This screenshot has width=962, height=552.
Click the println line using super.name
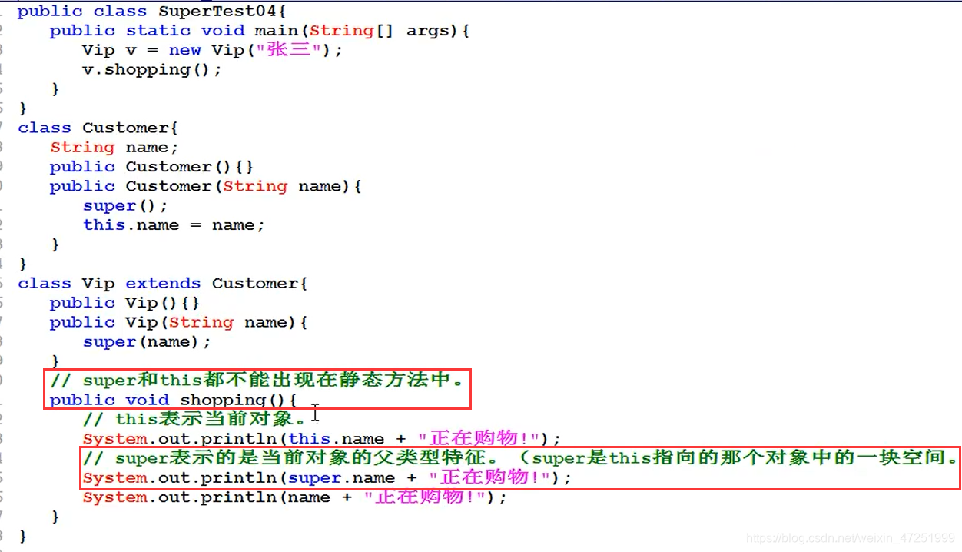(x=327, y=477)
